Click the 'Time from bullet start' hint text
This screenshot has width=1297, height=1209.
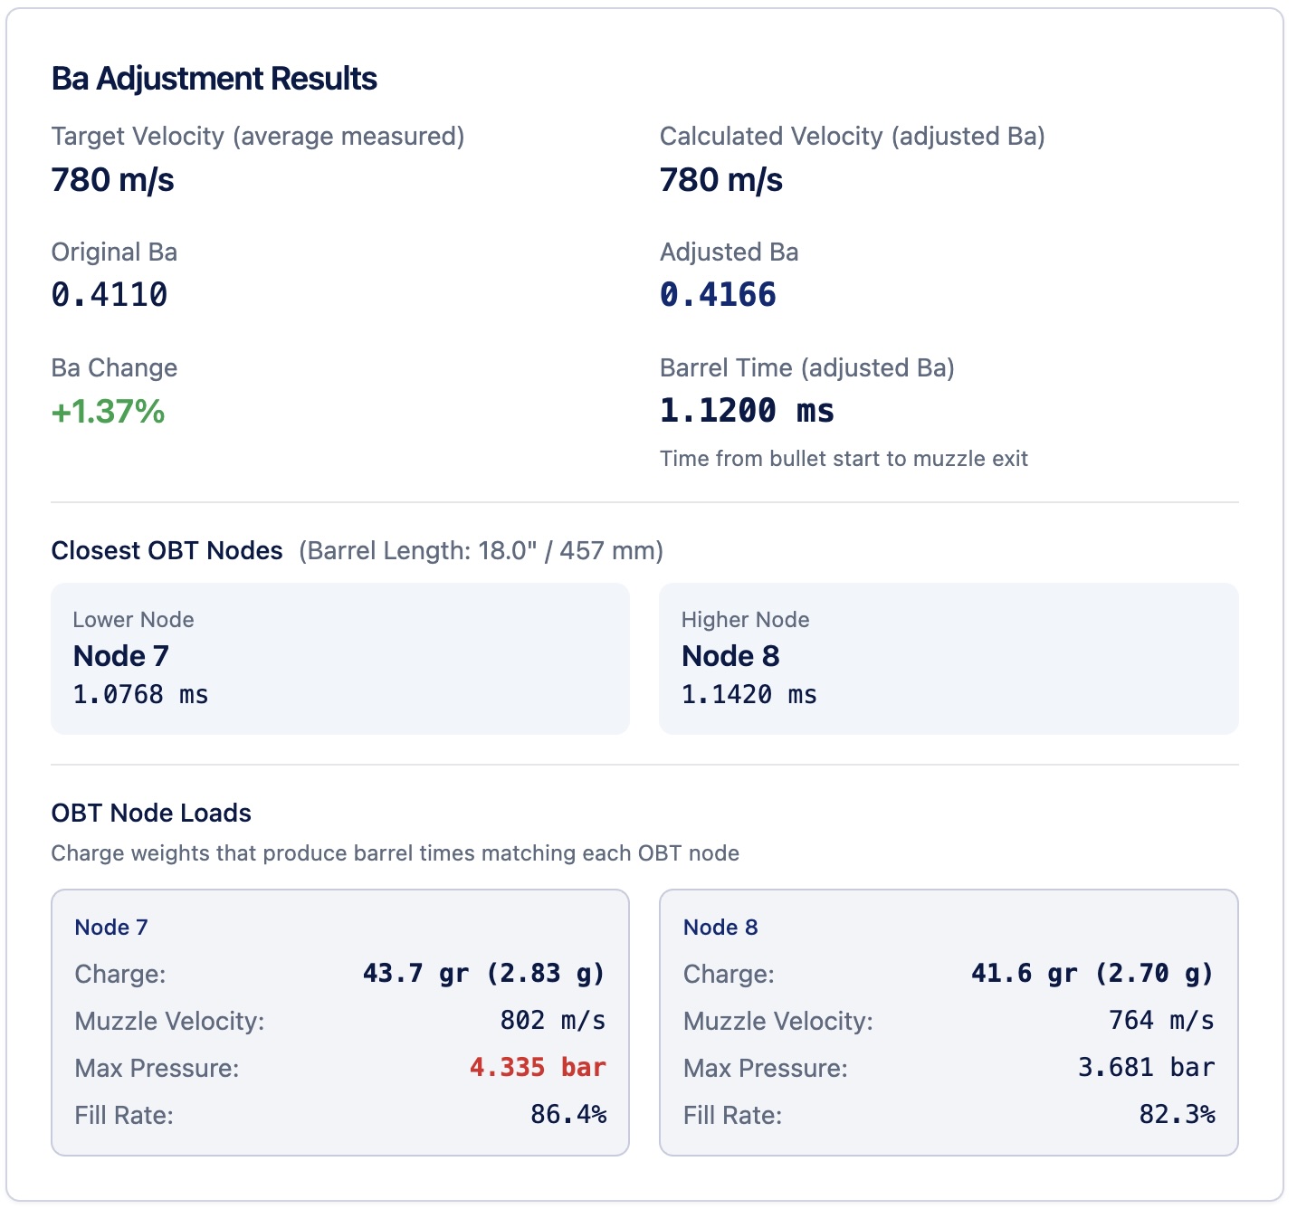[844, 459]
